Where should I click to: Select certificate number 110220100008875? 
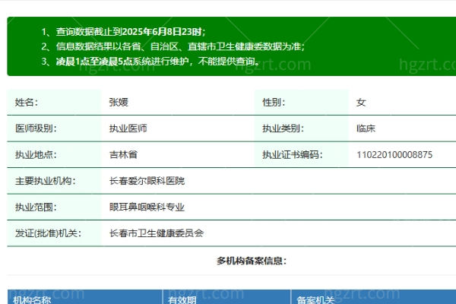[x=394, y=154]
